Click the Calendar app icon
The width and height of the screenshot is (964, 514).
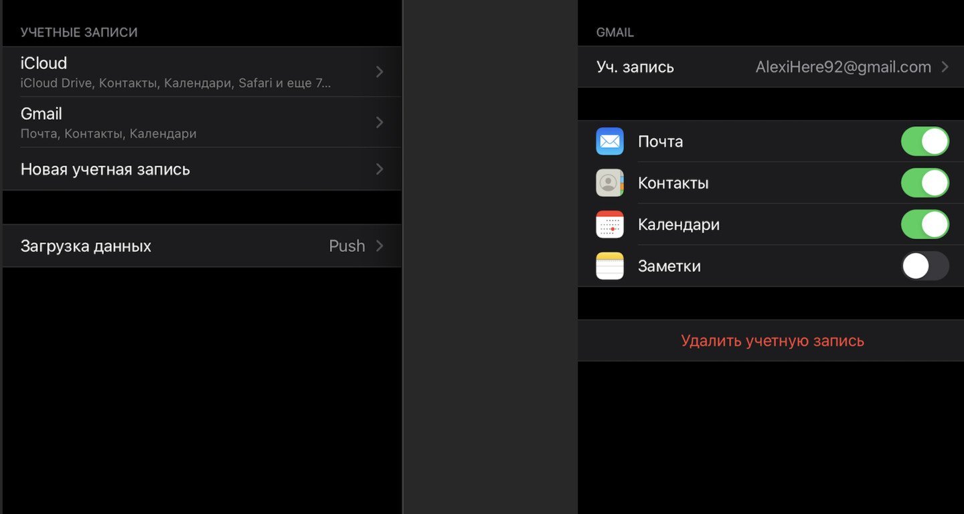[x=609, y=224]
